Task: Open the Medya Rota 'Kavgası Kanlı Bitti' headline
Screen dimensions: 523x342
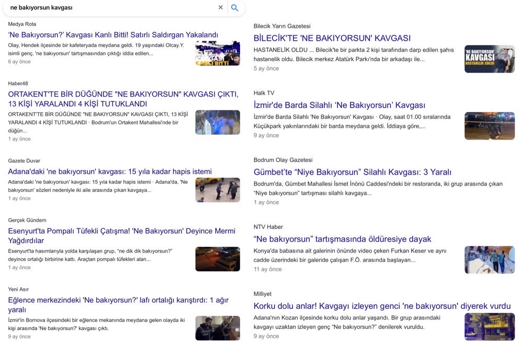Action: [x=113, y=35]
